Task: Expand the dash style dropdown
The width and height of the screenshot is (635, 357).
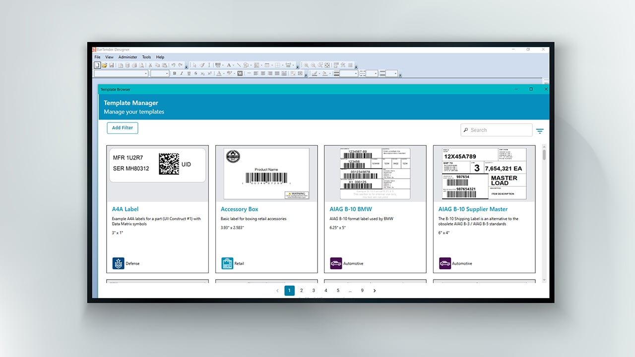Action: tap(375, 73)
